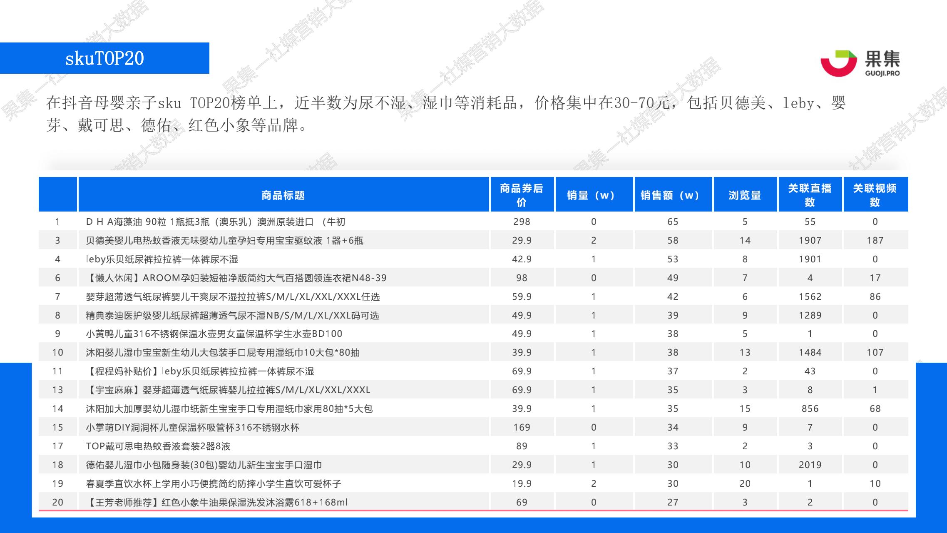
Task: Select the 沐阳婴儿湿巾 10大包*80抽 title
Action: pos(222,353)
